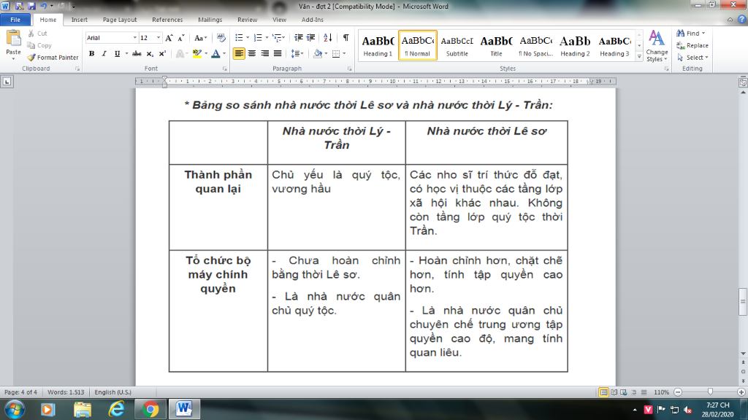Click the Grow Font icon
The height and width of the screenshot is (420, 748).
pos(169,38)
